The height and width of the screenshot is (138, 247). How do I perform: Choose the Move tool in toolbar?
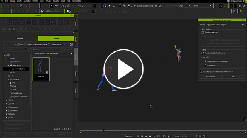point(56,6)
